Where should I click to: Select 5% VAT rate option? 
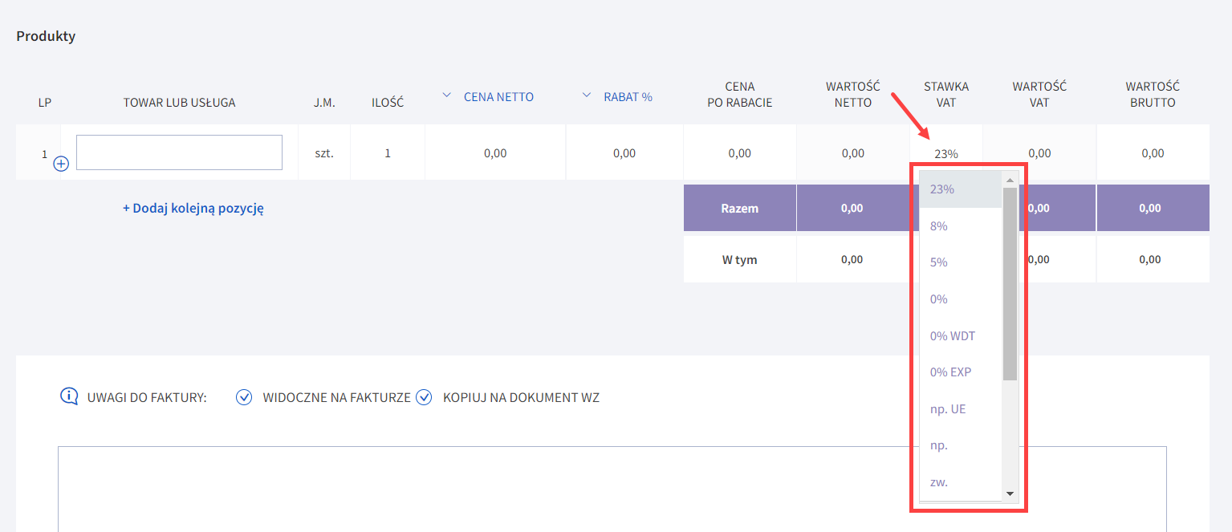[938, 262]
